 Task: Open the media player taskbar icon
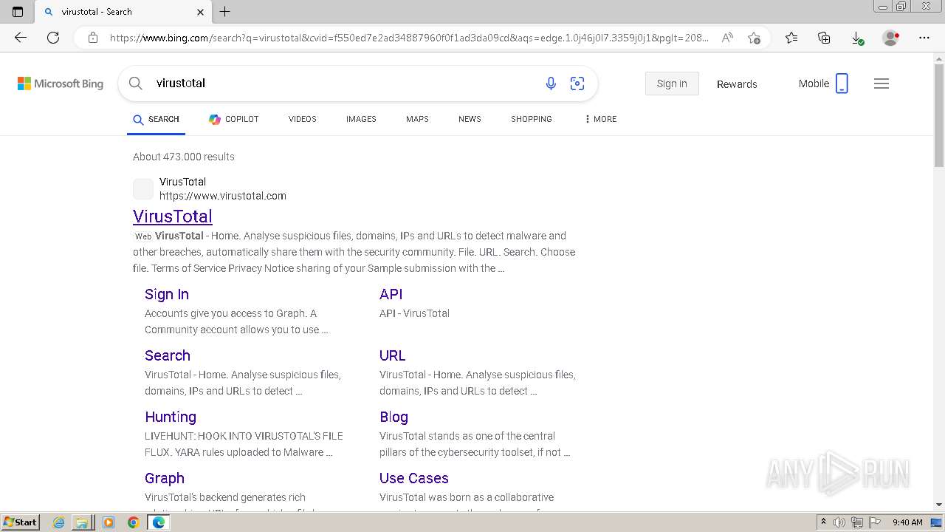pos(109,522)
